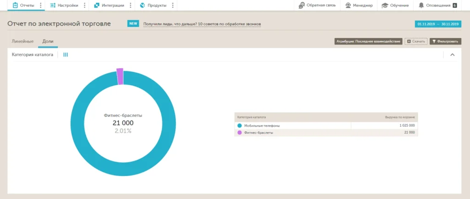
Task: Open the Настройки menu item
Action: pyautogui.click(x=68, y=6)
